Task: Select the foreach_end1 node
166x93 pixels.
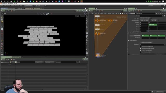Action: tap(97, 34)
